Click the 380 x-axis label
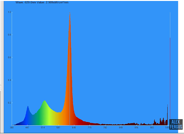 [x=11, y=128]
